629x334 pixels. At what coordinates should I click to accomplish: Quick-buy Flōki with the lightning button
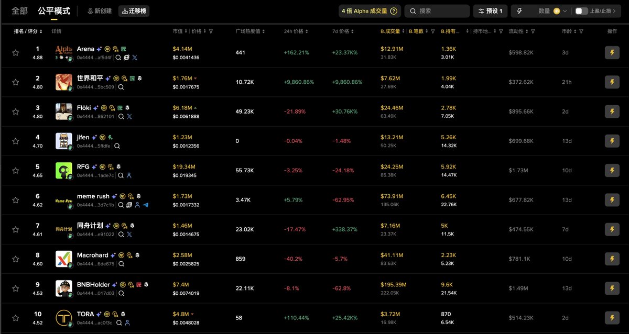click(612, 112)
